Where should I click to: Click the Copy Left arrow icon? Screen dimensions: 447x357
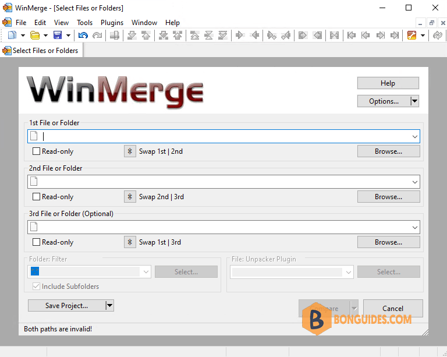coord(254,36)
